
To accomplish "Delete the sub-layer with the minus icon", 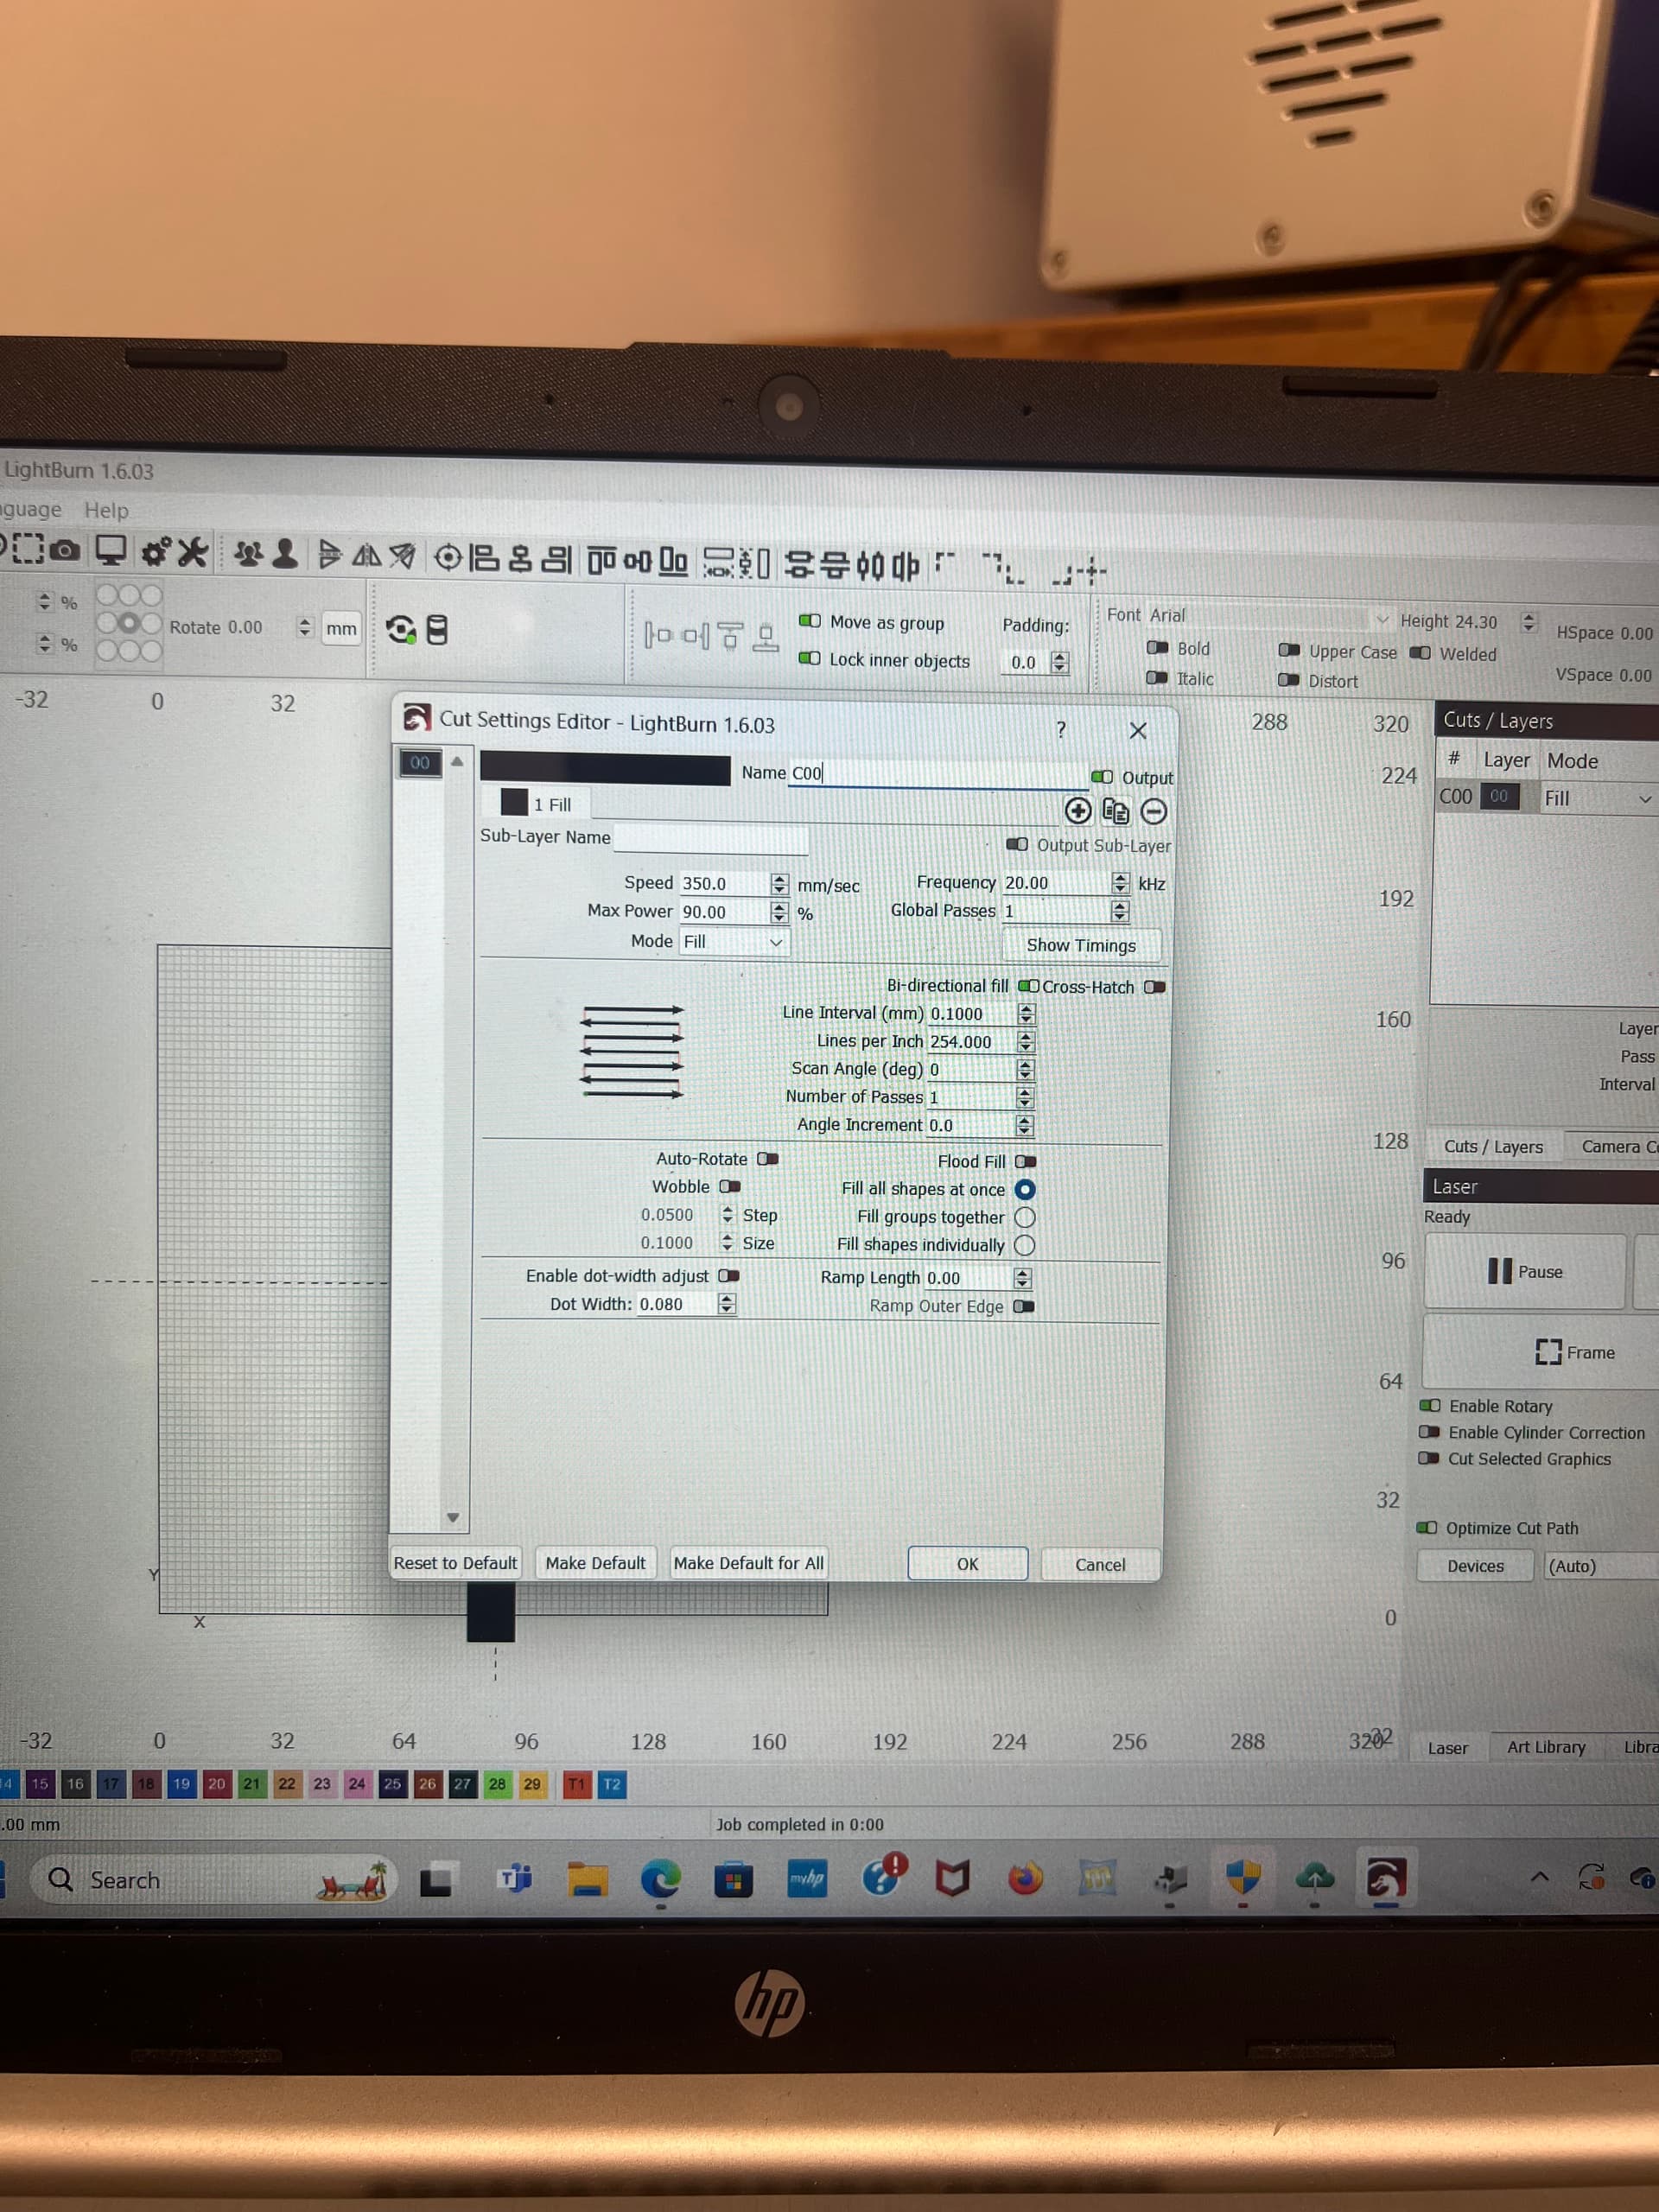I will pos(1153,811).
